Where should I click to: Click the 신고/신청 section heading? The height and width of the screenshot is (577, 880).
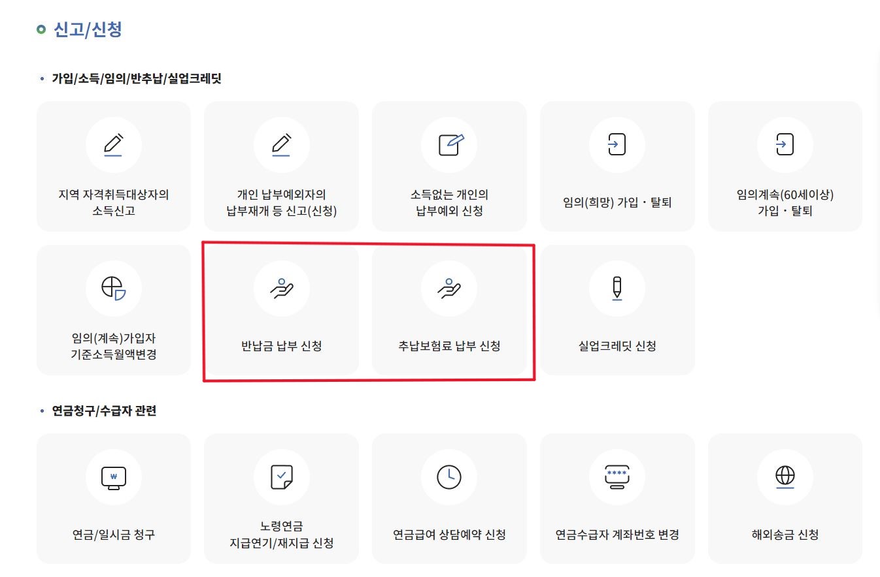(x=87, y=29)
